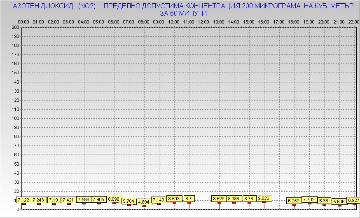Click the 7.702 data label
The image size is (360, 218).
309,199
